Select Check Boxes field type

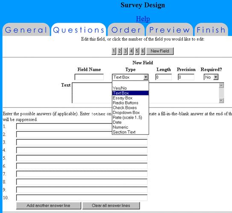tap(130, 108)
